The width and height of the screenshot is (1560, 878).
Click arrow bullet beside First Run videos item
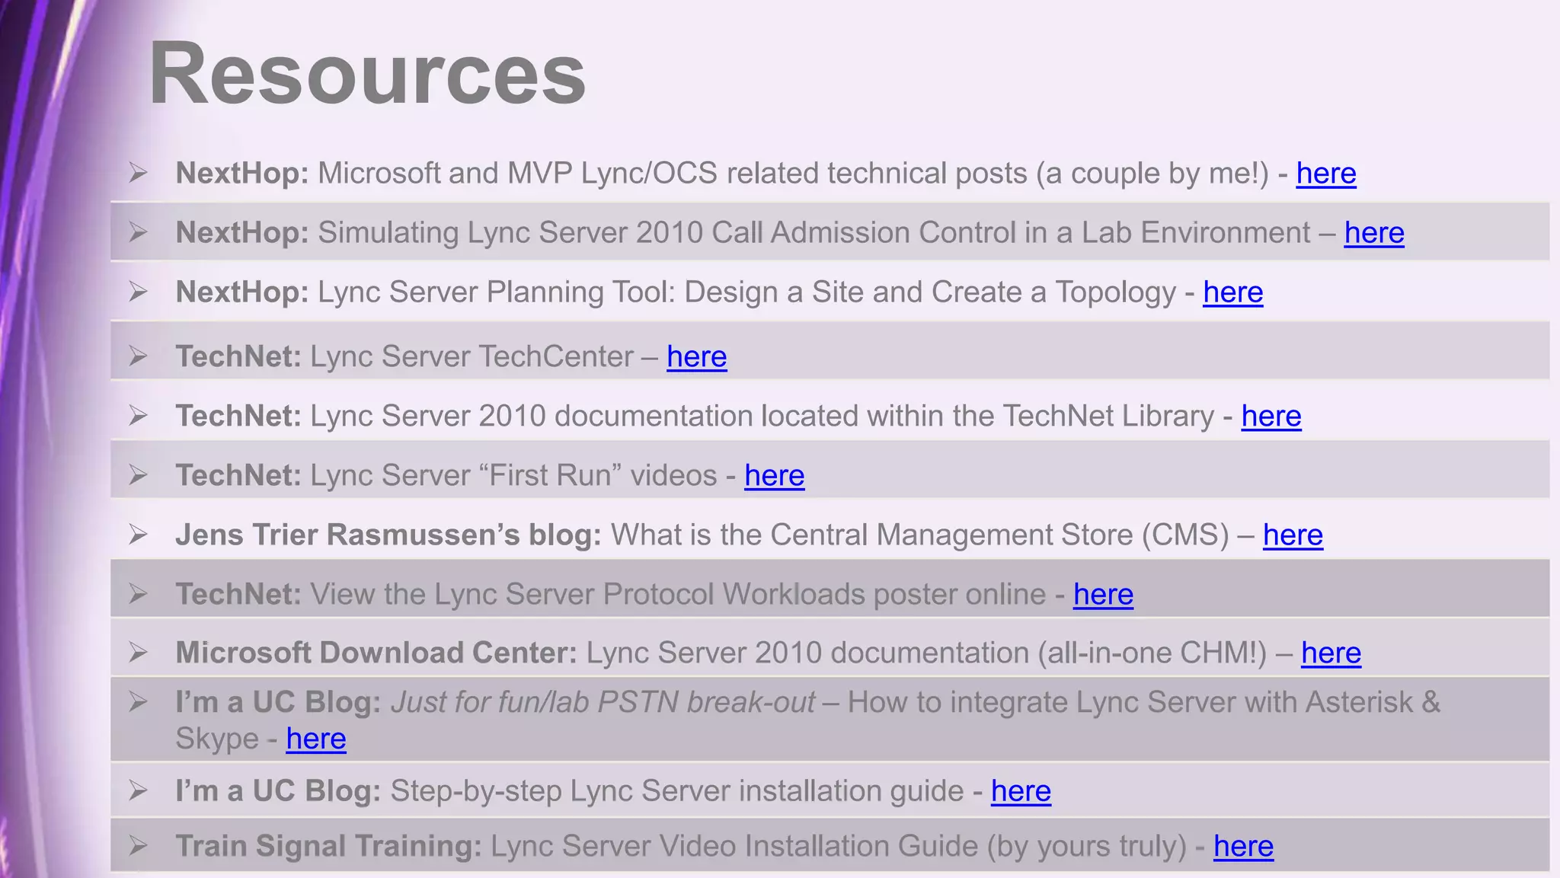pos(138,474)
